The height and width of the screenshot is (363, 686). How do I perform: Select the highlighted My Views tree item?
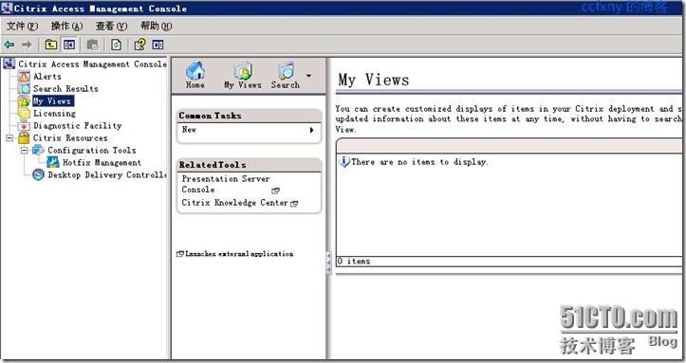(x=53, y=100)
